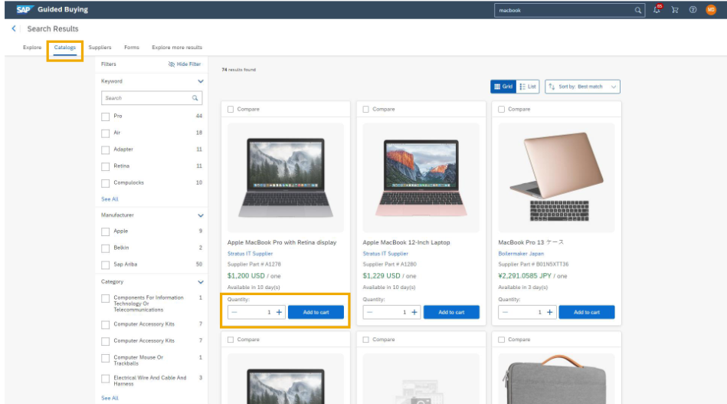Collapse the Keyword filter section
Image resolution: width=727 pixels, height=404 pixels.
[x=200, y=81]
